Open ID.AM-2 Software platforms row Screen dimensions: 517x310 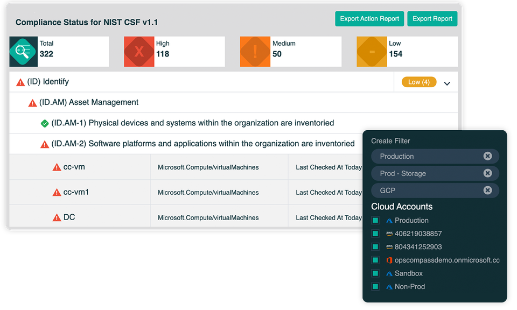click(x=186, y=144)
